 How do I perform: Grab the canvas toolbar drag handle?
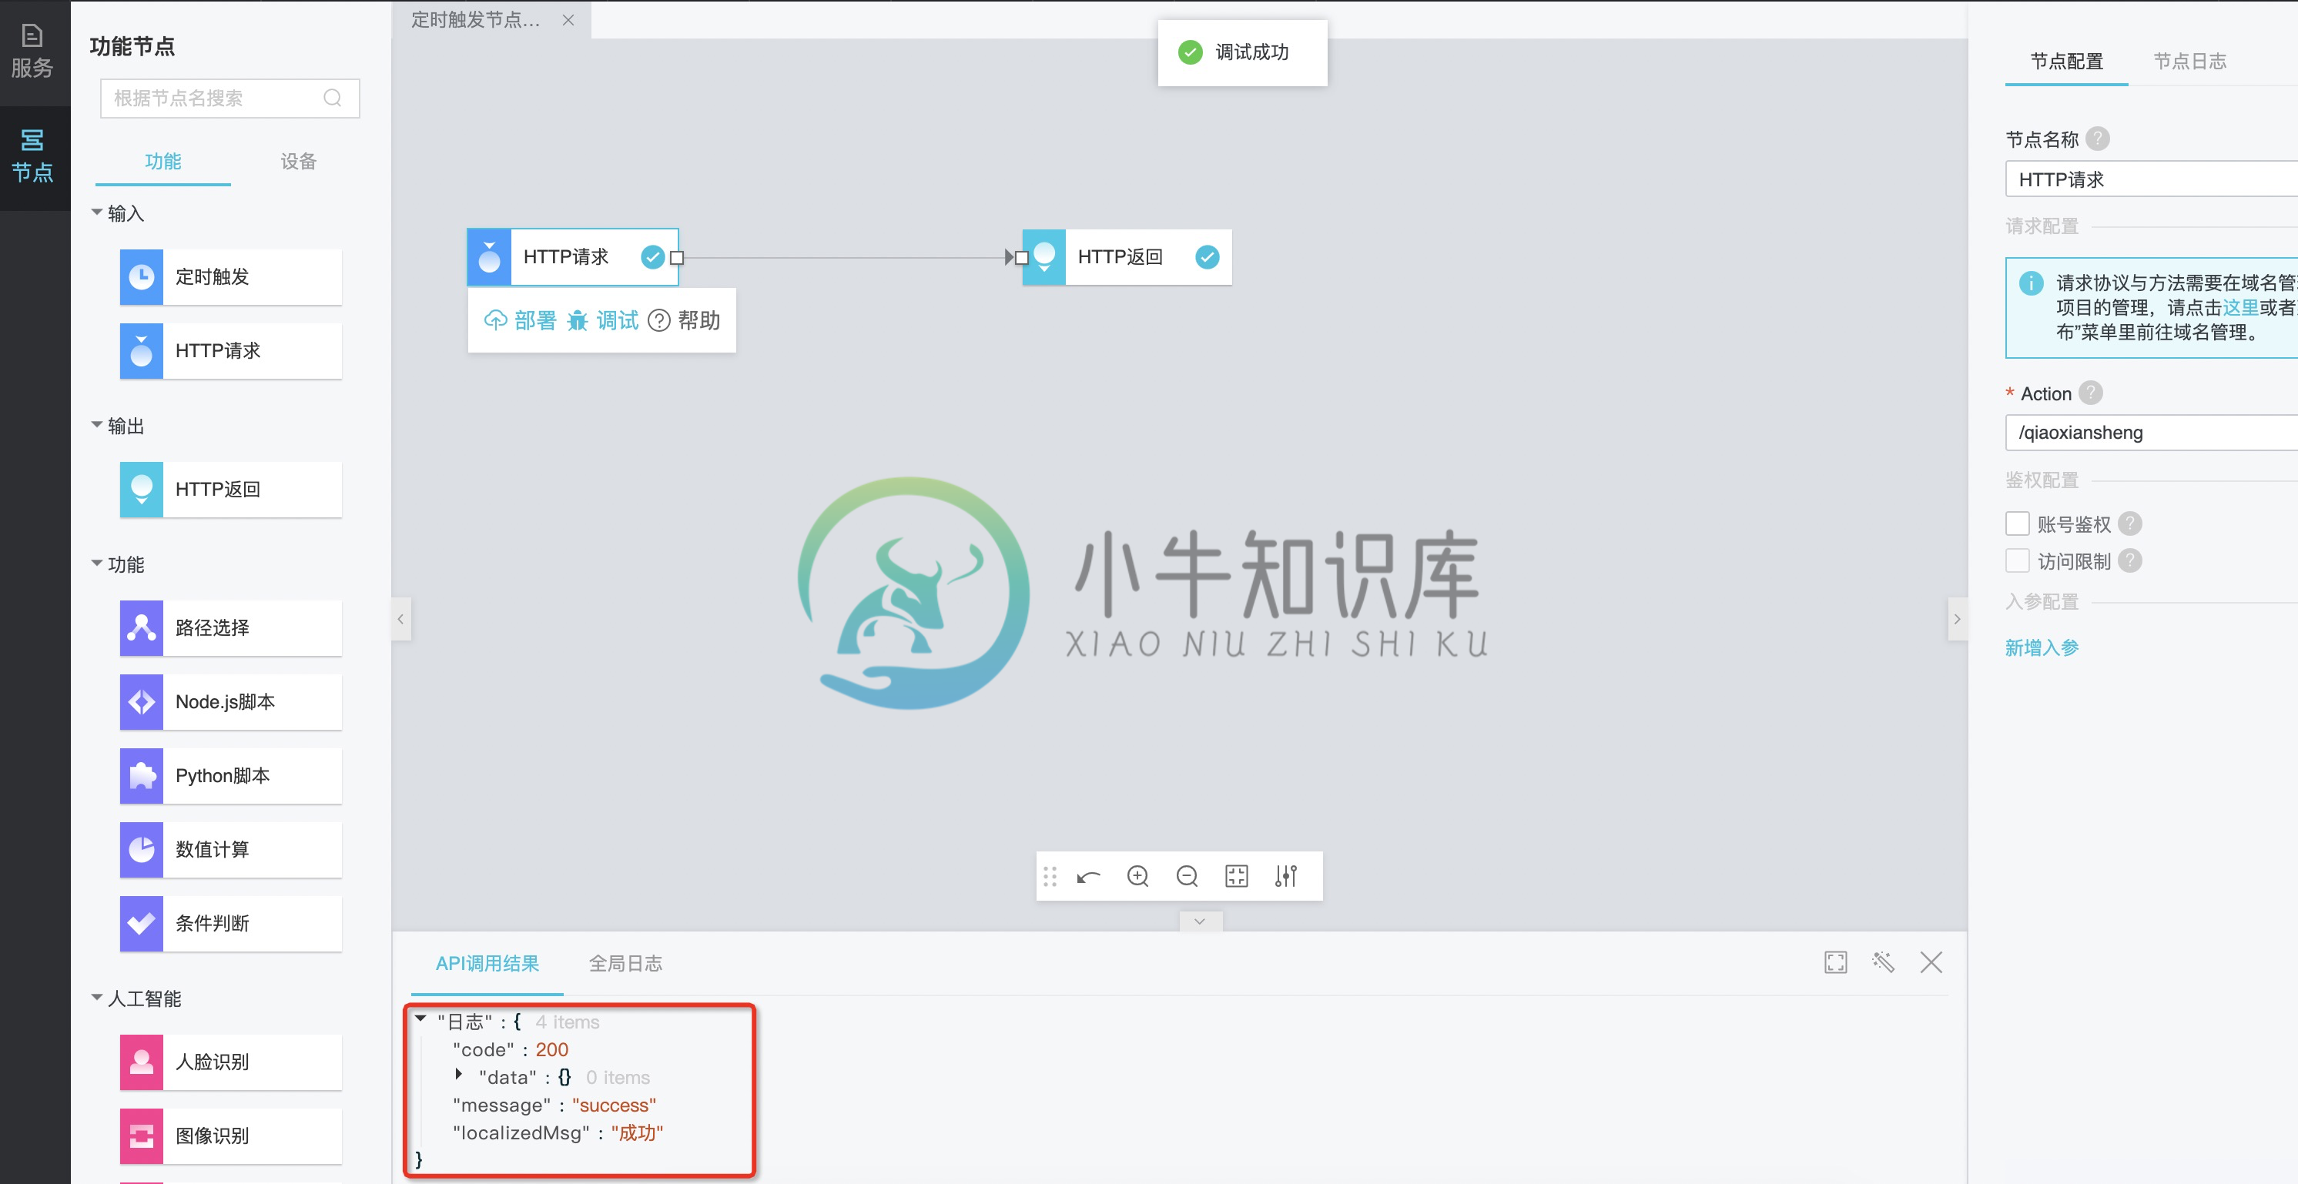pyautogui.click(x=1050, y=876)
